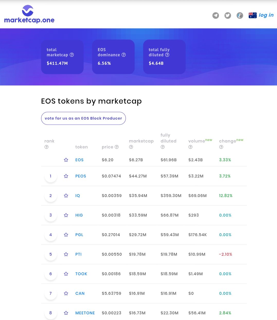Image resolution: width=277 pixels, height=320 pixels.
Task: Click EOS price $6.20
Action: tap(108, 160)
